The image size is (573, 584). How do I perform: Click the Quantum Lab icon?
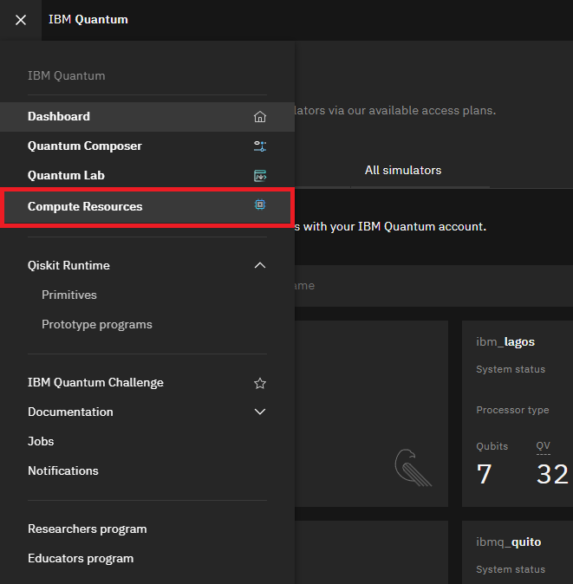click(x=259, y=176)
